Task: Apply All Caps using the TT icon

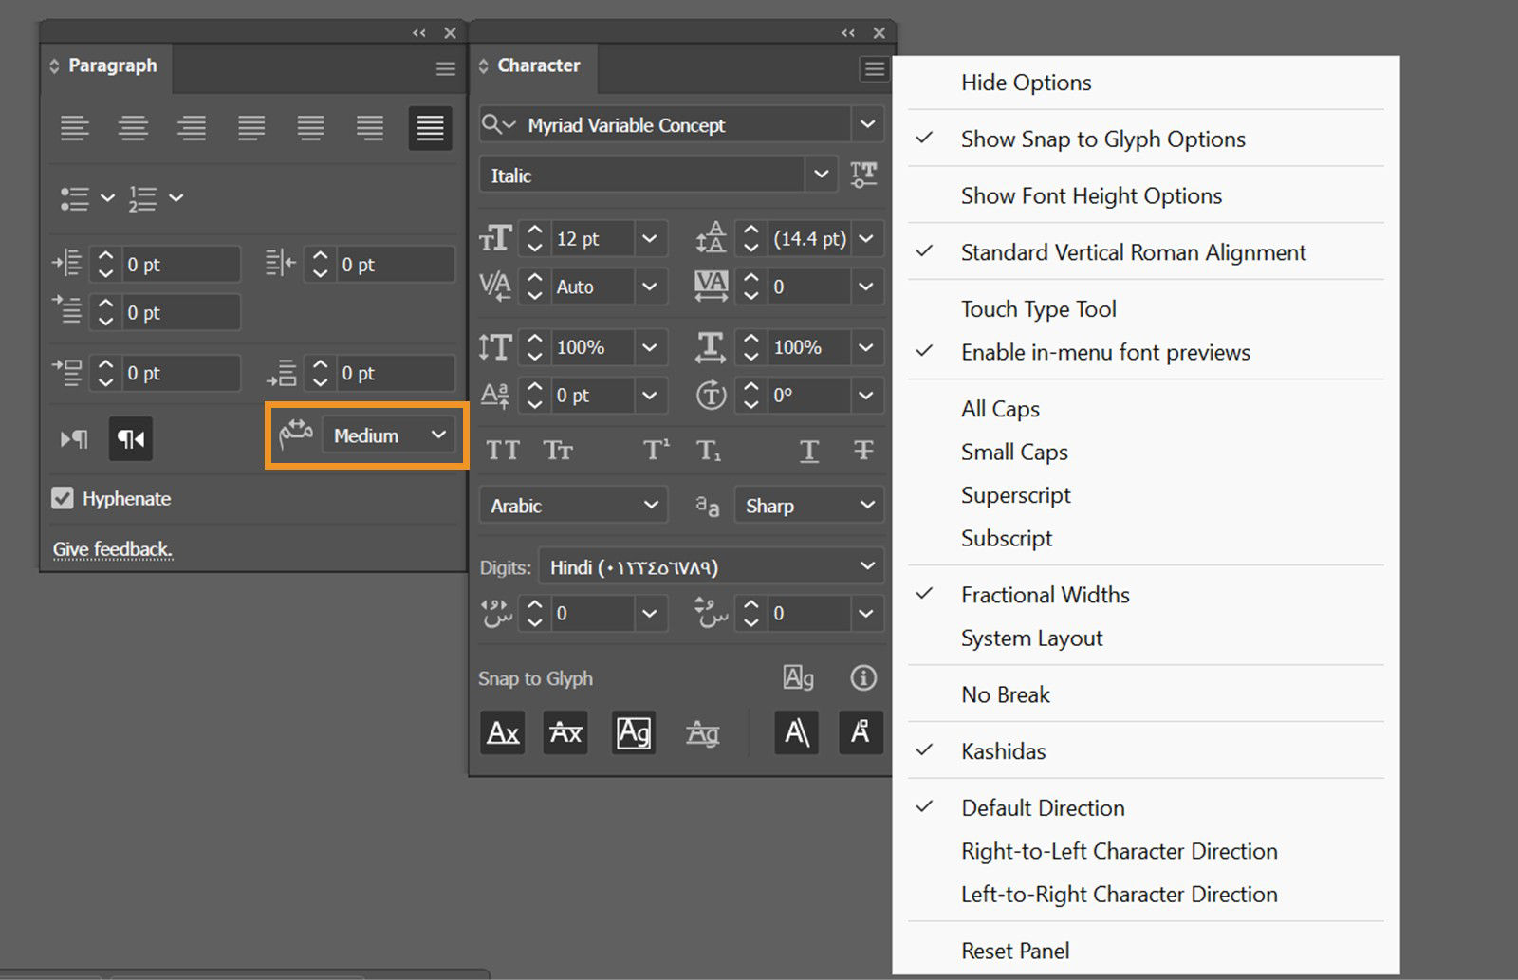Action: point(503,451)
